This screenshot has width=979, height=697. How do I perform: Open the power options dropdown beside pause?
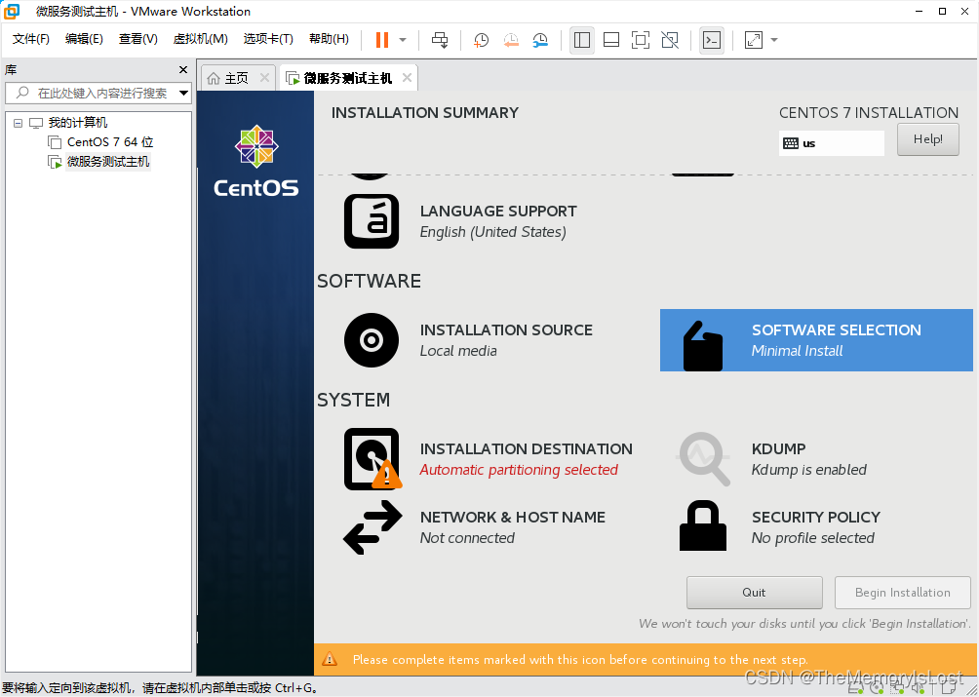403,40
